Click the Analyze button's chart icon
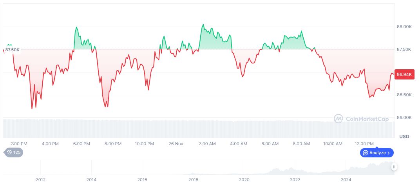This screenshot has height=184, width=420. (x=365, y=153)
